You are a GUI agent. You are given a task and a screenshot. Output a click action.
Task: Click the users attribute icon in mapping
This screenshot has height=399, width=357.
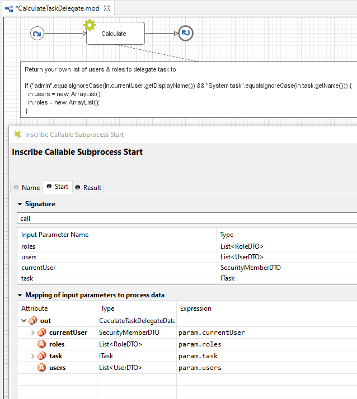click(41, 368)
